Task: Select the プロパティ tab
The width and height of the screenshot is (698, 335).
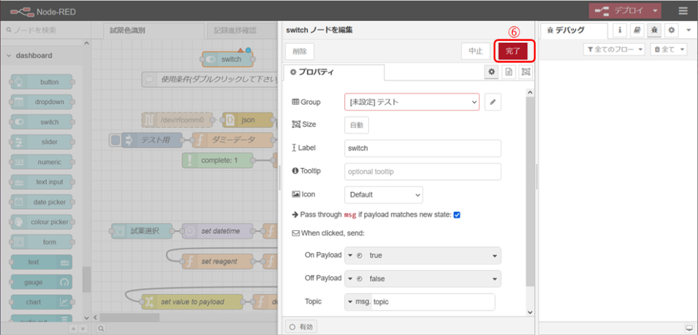Action: (x=334, y=72)
